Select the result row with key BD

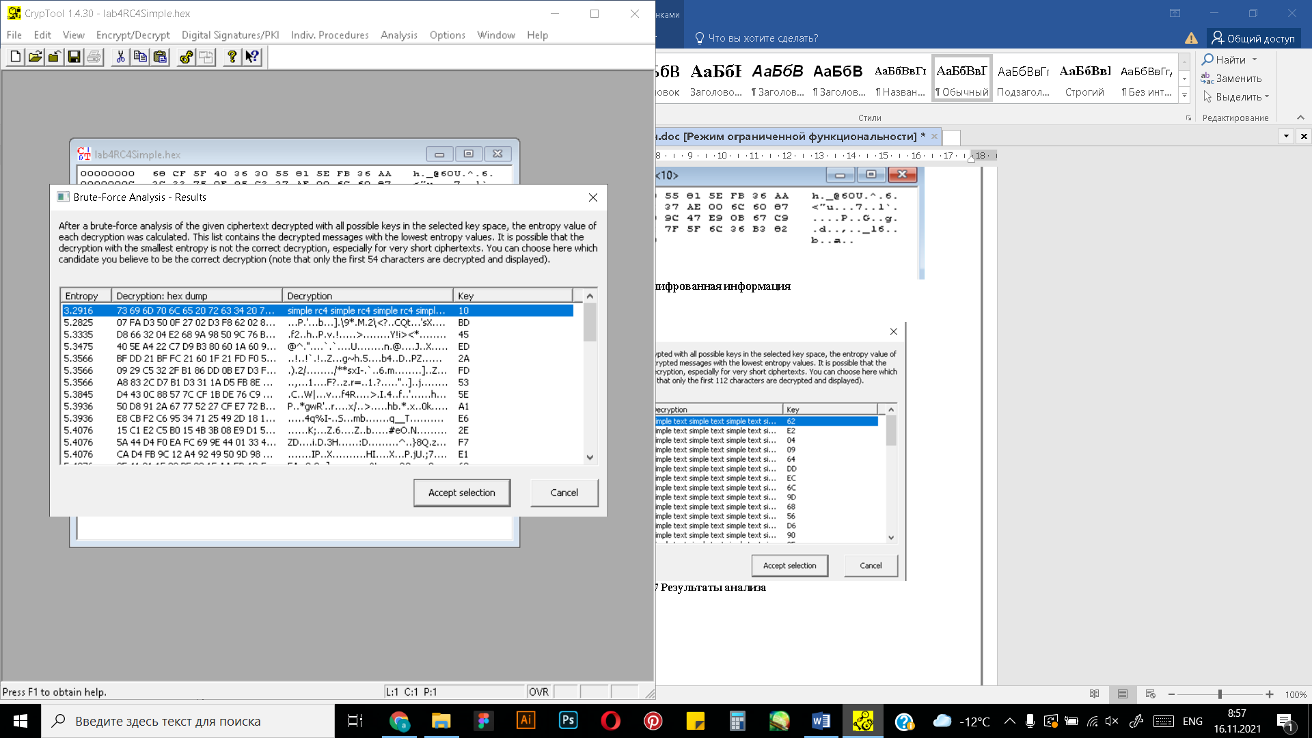pos(318,323)
